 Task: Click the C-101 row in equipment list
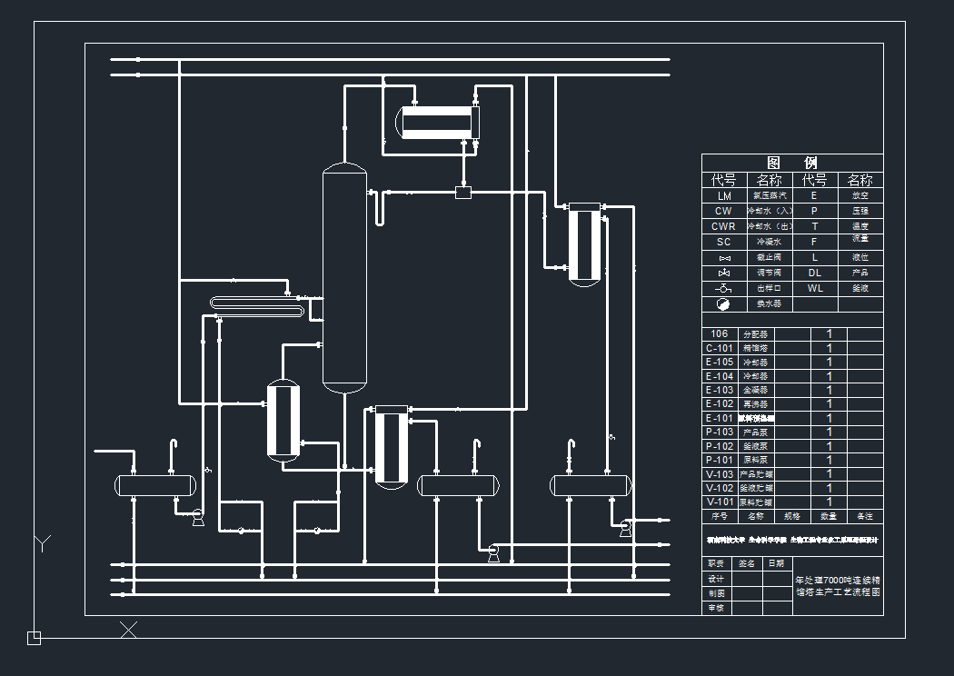(x=720, y=348)
